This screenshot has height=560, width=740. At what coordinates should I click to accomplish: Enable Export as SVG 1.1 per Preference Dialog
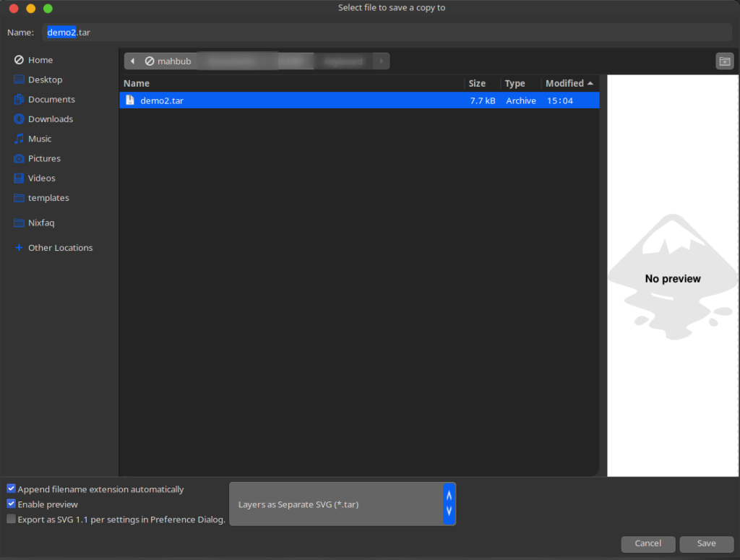[x=11, y=518]
